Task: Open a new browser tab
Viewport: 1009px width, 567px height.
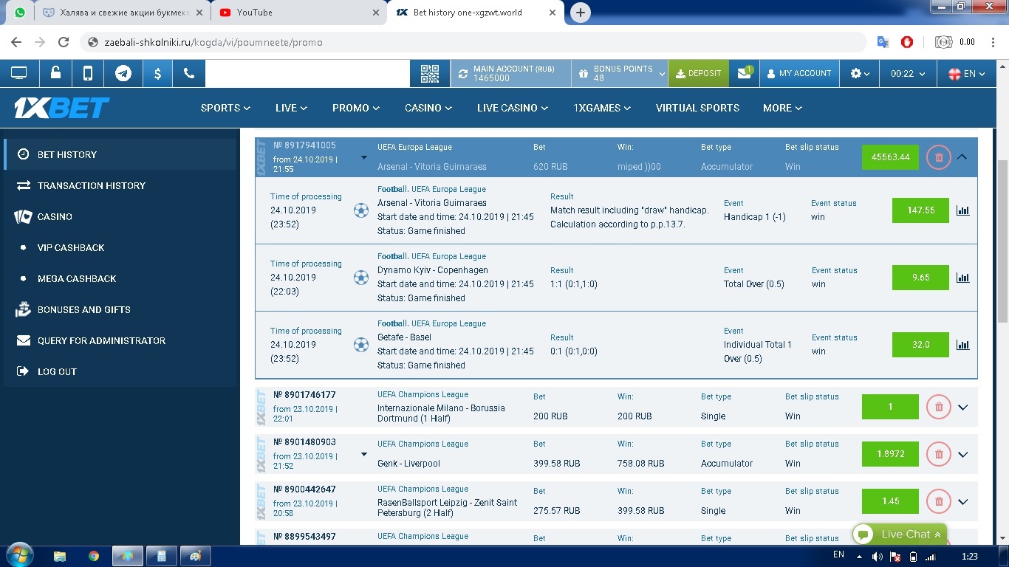Action: (x=581, y=13)
